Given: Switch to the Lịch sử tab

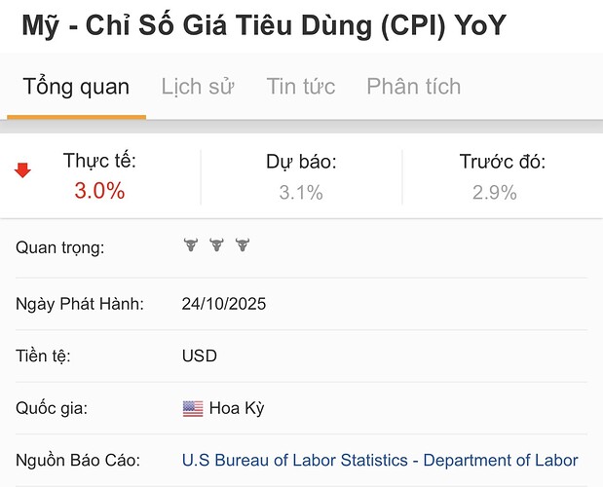Looking at the screenshot, I should (x=198, y=87).
